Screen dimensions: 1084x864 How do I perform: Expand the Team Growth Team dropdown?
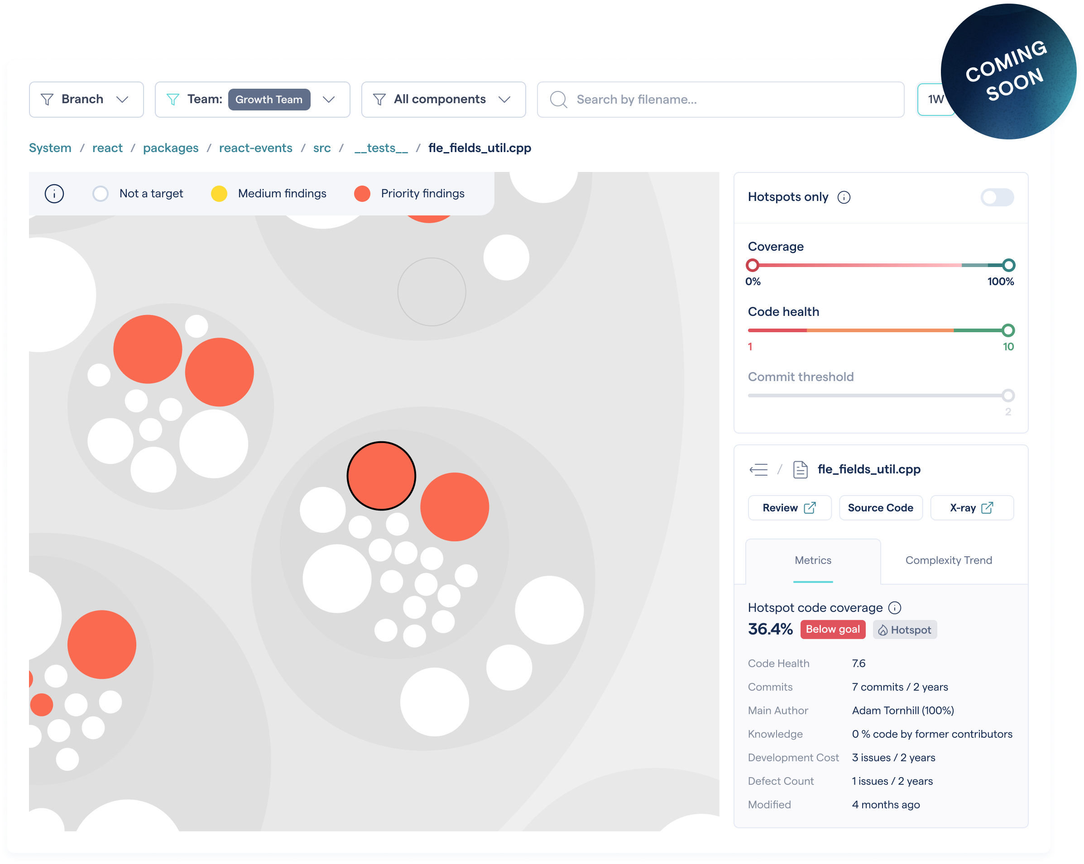pos(329,100)
